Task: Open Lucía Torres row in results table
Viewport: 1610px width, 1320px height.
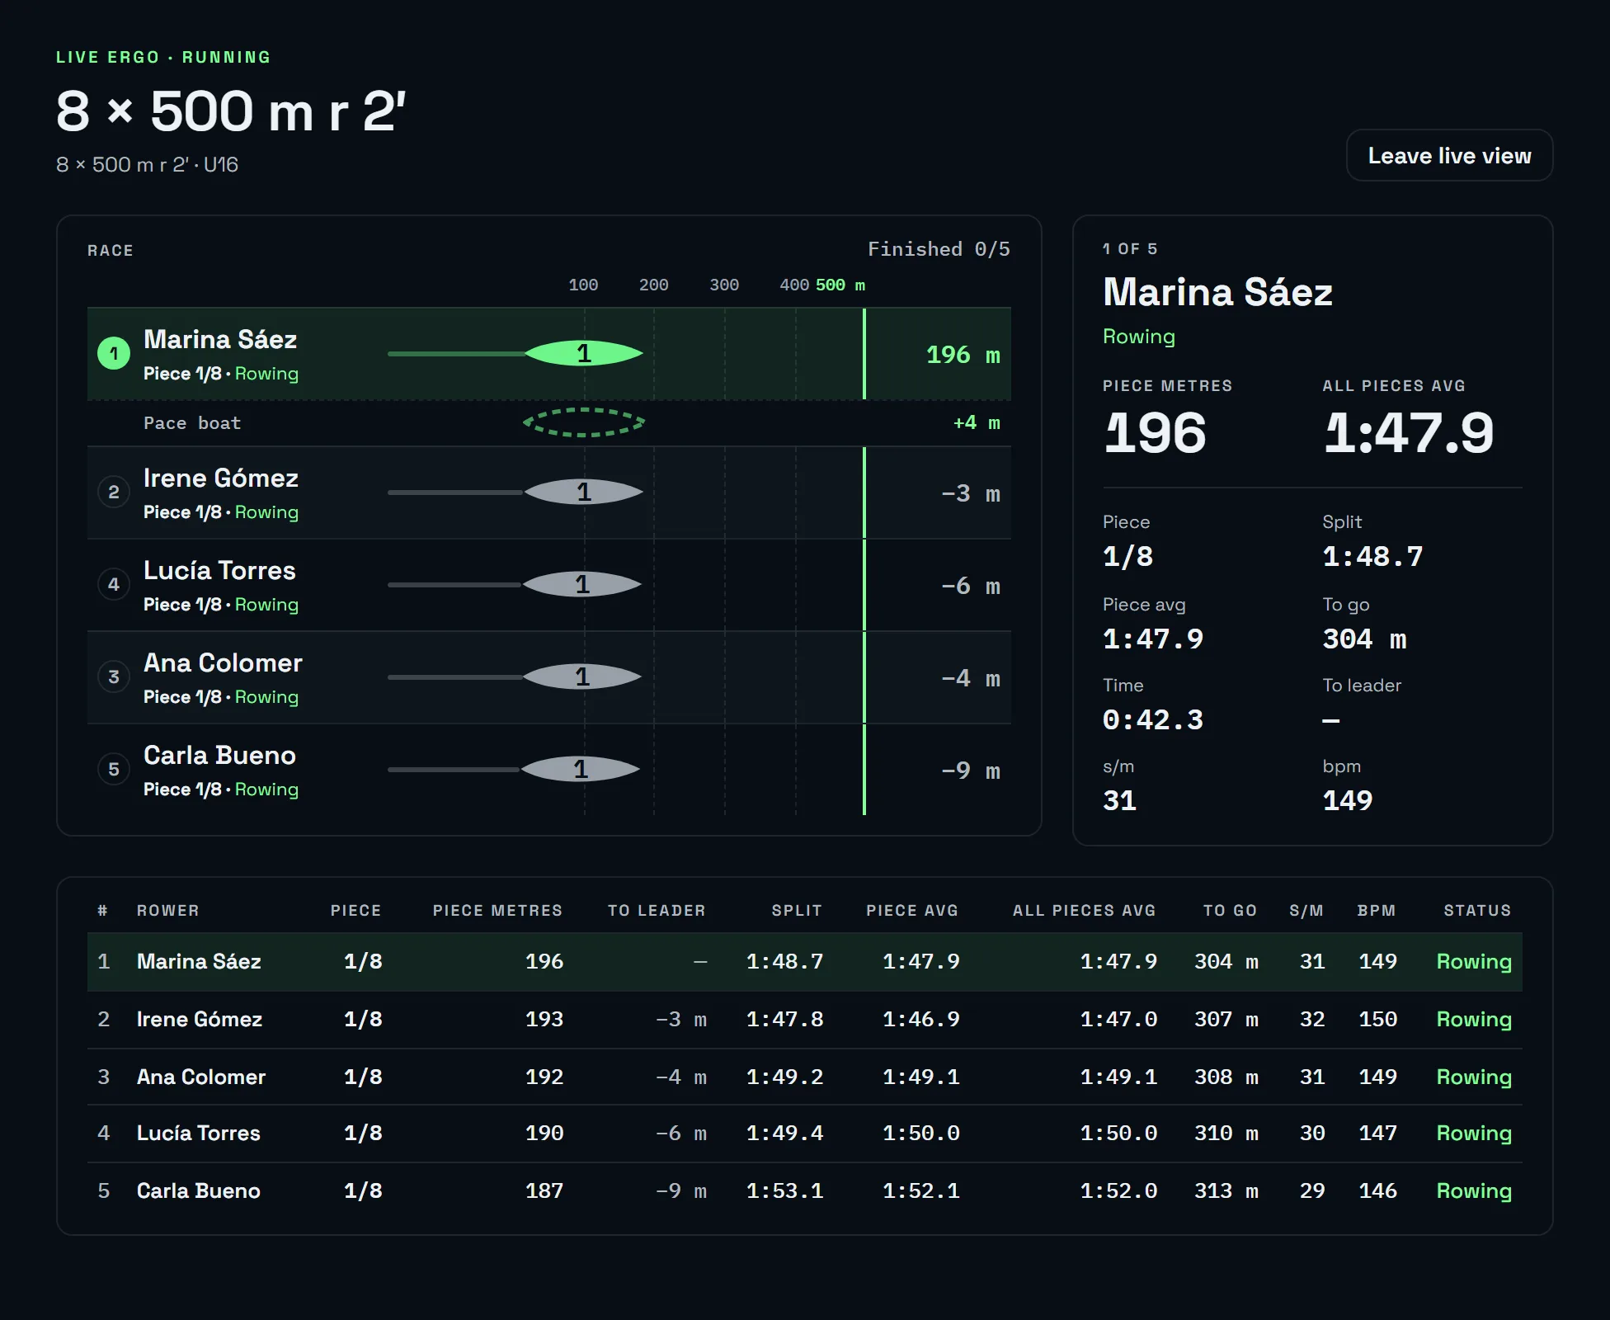Action: (x=805, y=1134)
